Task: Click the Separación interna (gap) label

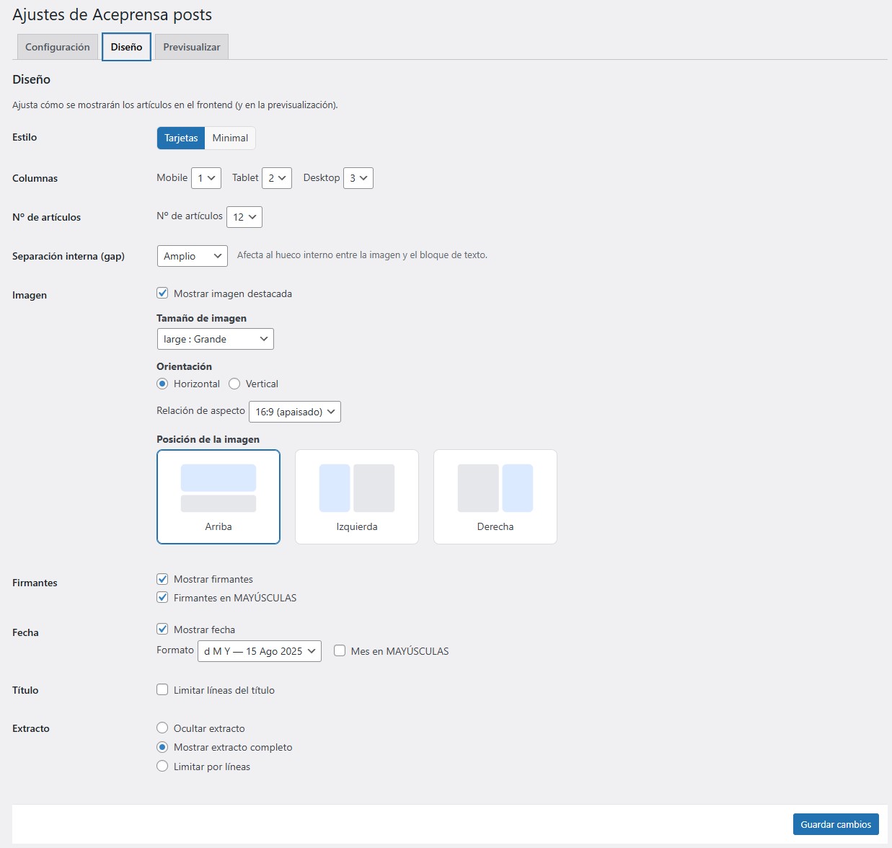Action: point(69,256)
